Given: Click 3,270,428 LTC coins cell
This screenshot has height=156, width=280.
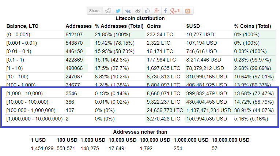Looking at the screenshot, I should pyautogui.click(x=163, y=119).
